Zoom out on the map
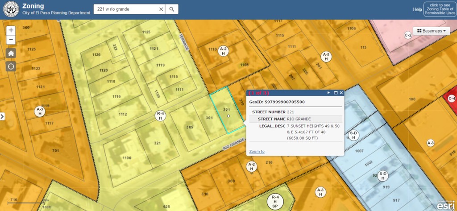Screen dimensions: 457x211 point(11,40)
